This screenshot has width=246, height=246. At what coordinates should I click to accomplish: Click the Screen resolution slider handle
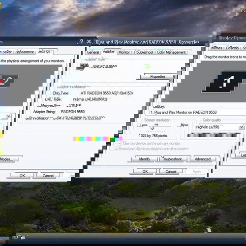click(153, 127)
